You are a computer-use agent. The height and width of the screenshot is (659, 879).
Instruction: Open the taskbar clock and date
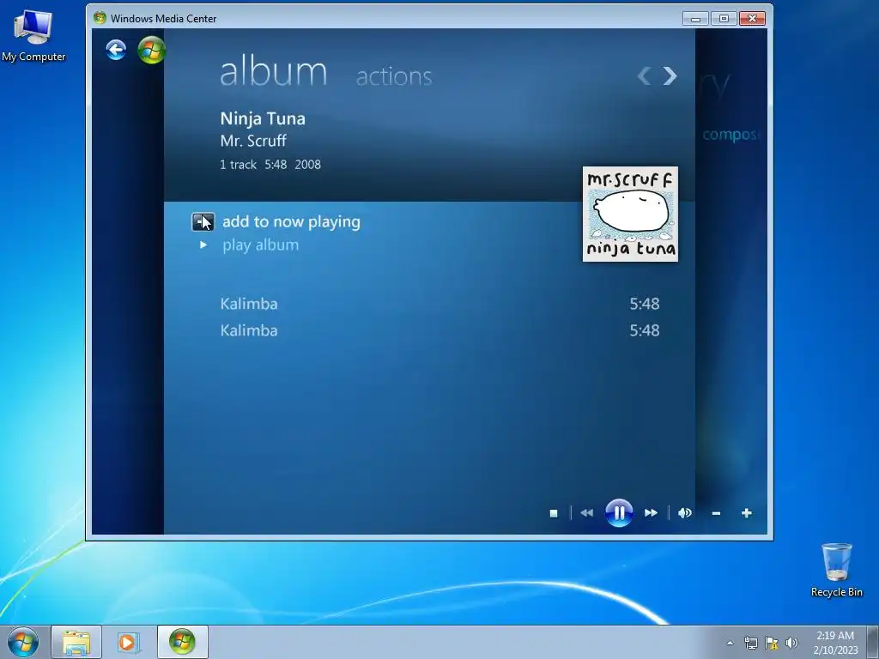(x=835, y=643)
